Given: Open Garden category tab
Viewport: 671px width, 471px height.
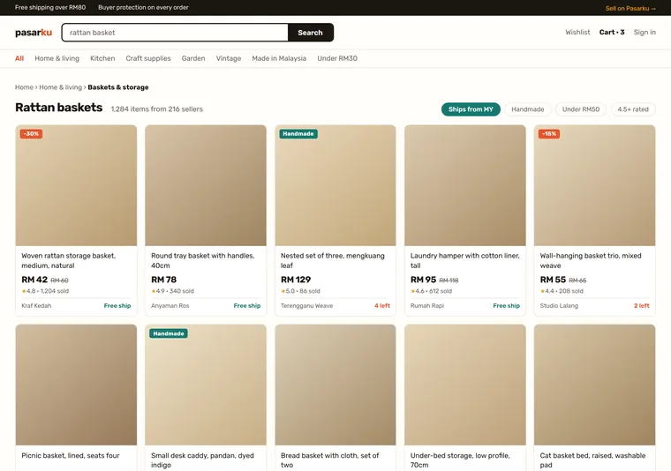Looking at the screenshot, I should [193, 58].
